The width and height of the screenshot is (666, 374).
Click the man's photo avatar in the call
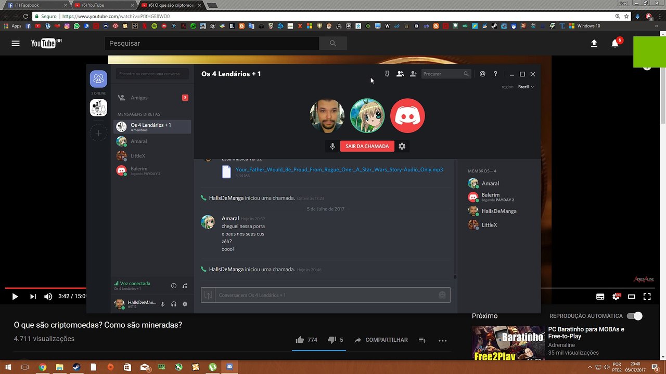(x=327, y=116)
